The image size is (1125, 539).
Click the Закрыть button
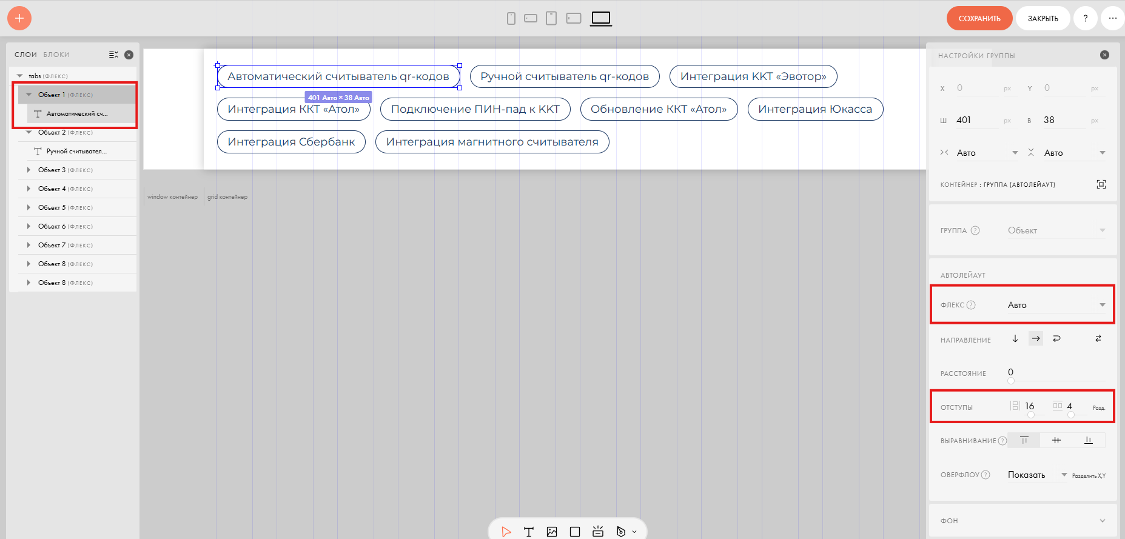tap(1043, 18)
